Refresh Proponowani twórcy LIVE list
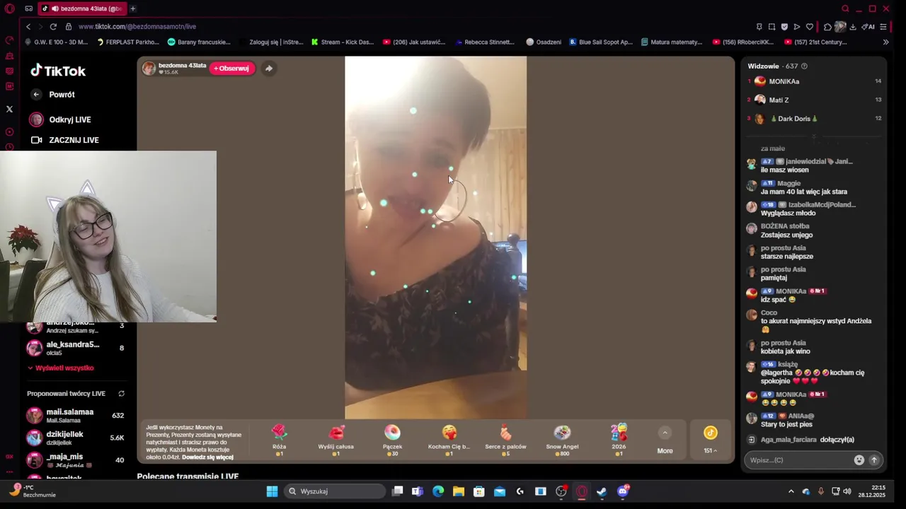The image size is (906, 509). (121, 394)
